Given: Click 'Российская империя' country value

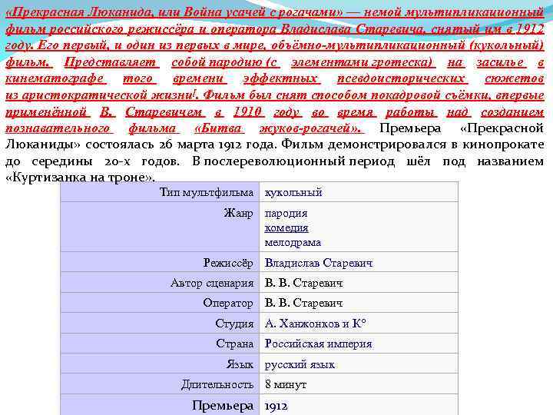Looking at the screenshot, I should [319, 344].
